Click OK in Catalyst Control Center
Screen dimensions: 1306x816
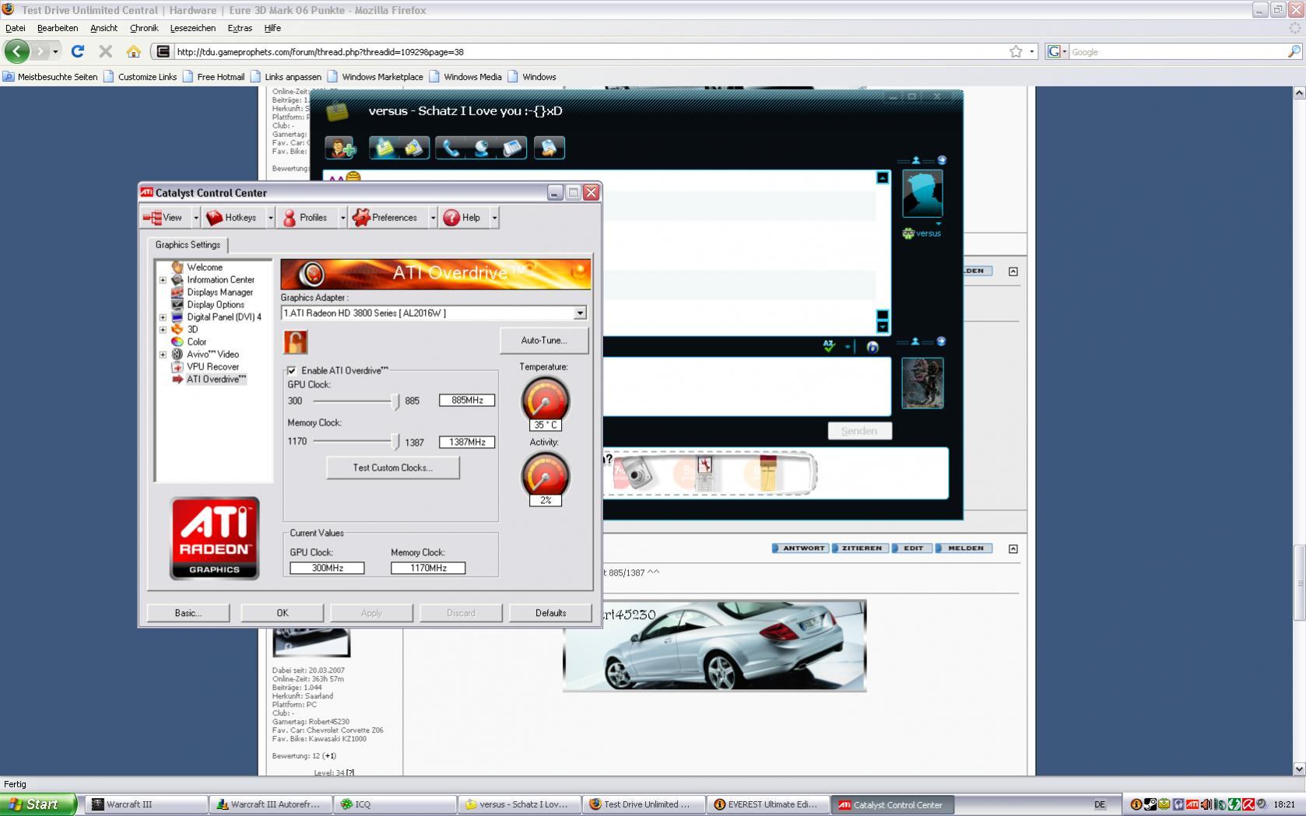(283, 613)
